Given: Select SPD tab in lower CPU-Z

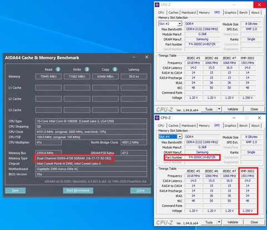Looking at the screenshot, I should pyautogui.click(x=217, y=125).
